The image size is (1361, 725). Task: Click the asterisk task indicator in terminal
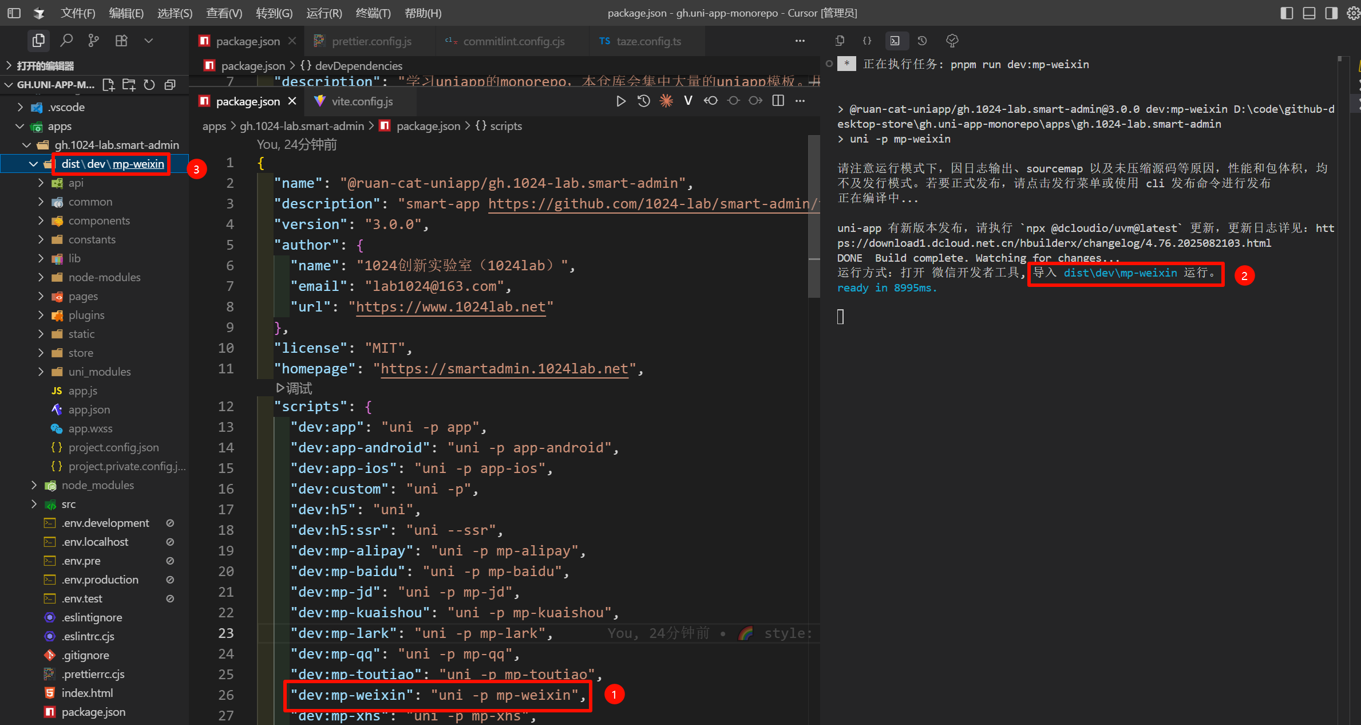coord(846,64)
